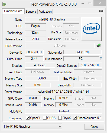Image resolution: width=107 pixels, height=133 pixels.
Task: Minimize the GPU-Z window
Action: pyautogui.click(x=83, y=4)
